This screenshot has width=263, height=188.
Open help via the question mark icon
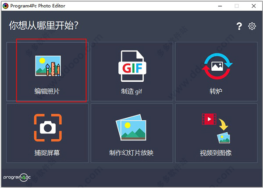pyautogui.click(x=239, y=26)
